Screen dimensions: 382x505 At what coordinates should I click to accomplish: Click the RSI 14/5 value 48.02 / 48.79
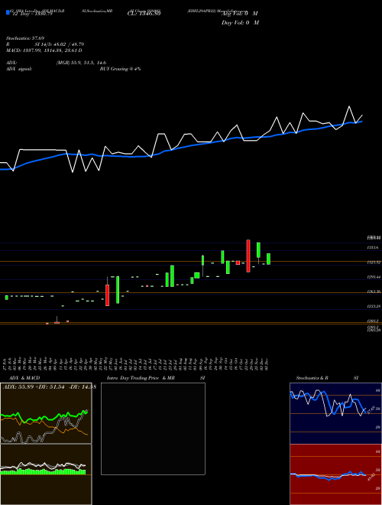pyautogui.click(x=60, y=44)
